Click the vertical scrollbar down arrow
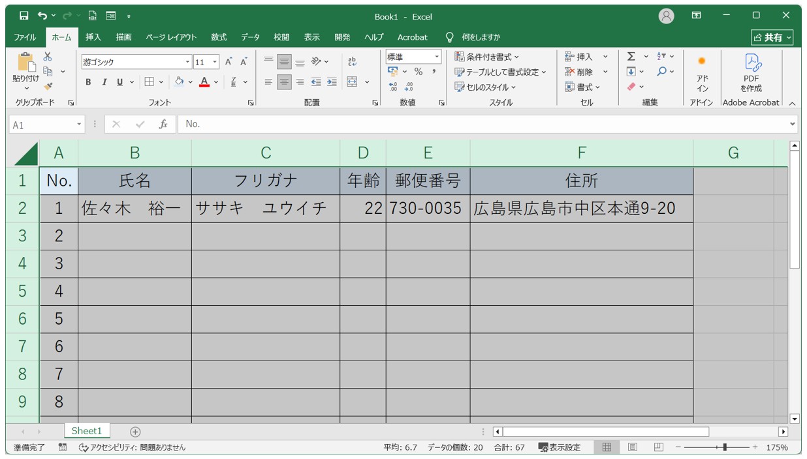 pos(795,419)
